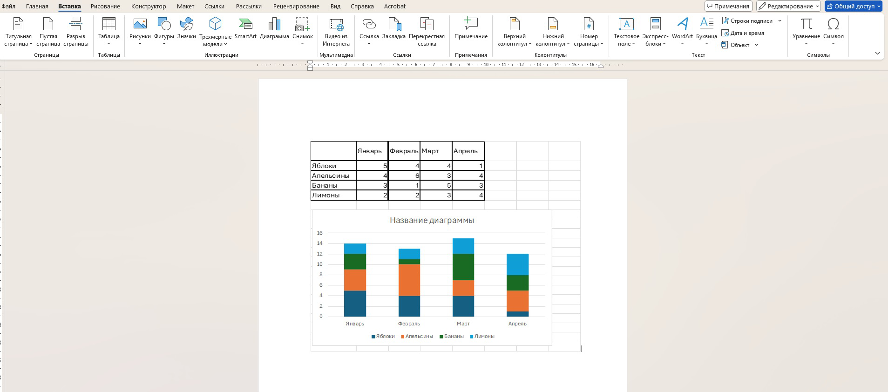Open the Рецензирование tab

[296, 7]
